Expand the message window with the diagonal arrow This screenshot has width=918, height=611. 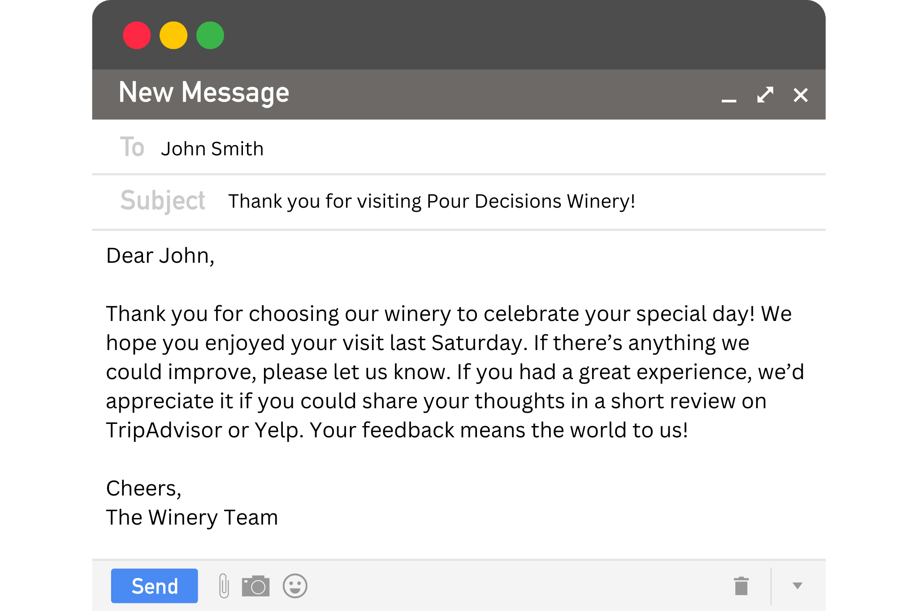click(x=765, y=94)
